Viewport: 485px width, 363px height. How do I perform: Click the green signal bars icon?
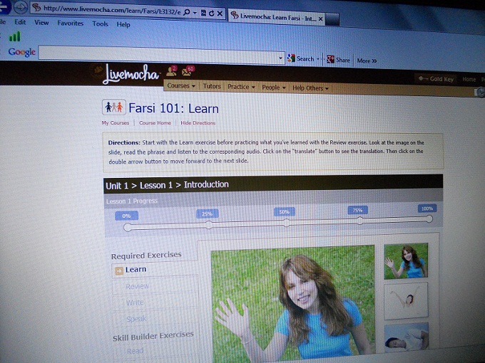(x=14, y=36)
